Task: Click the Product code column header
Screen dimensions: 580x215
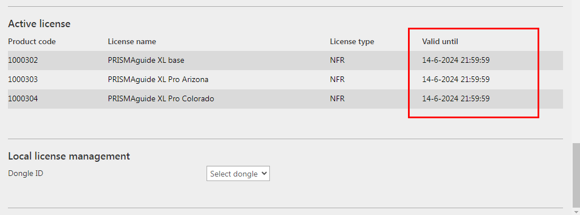Action: [x=32, y=41]
